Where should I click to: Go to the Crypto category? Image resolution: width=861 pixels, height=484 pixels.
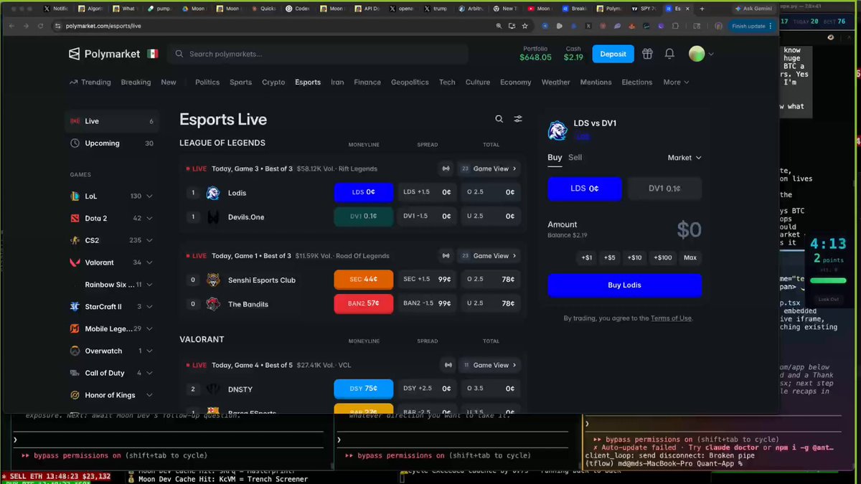click(273, 82)
